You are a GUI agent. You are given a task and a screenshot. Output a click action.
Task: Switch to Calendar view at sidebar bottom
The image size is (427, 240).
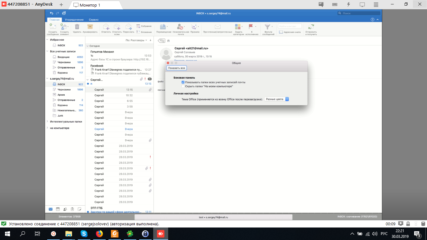click(58, 209)
